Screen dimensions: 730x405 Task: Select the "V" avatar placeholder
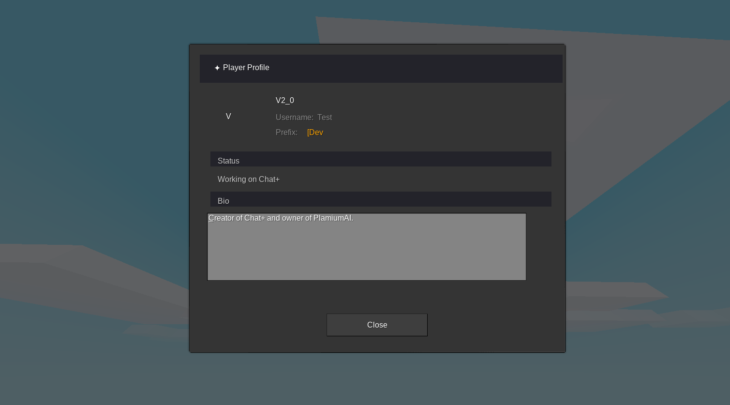click(x=228, y=117)
